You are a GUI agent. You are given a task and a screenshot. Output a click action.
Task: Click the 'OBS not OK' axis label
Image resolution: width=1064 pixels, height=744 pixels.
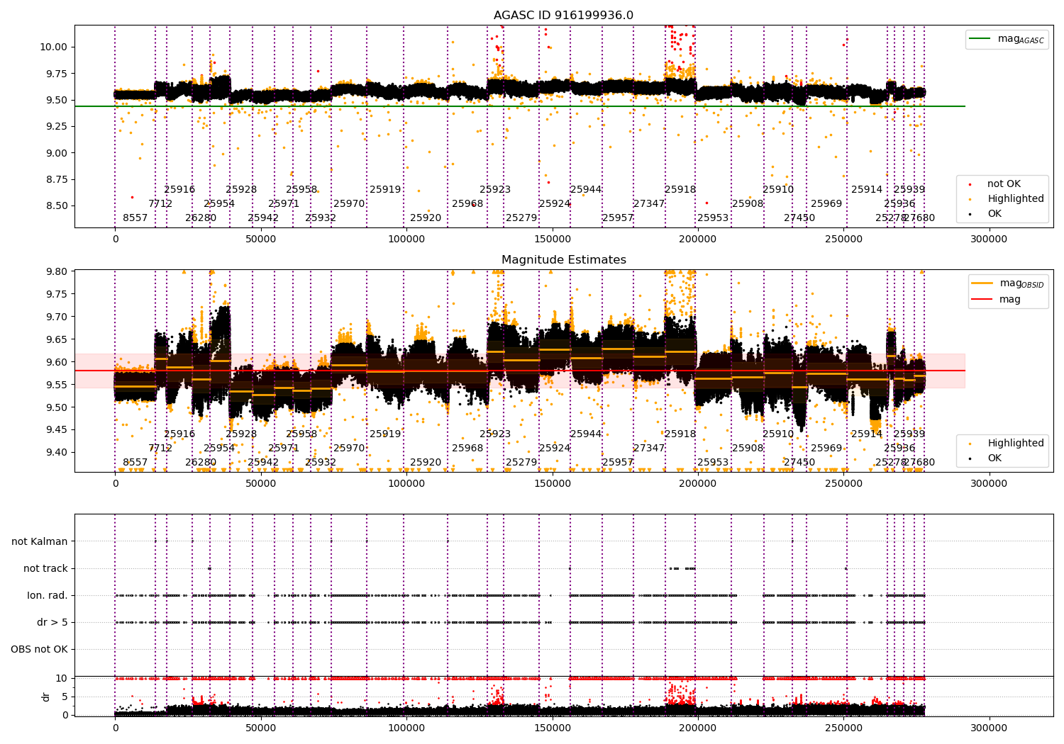[x=40, y=649]
